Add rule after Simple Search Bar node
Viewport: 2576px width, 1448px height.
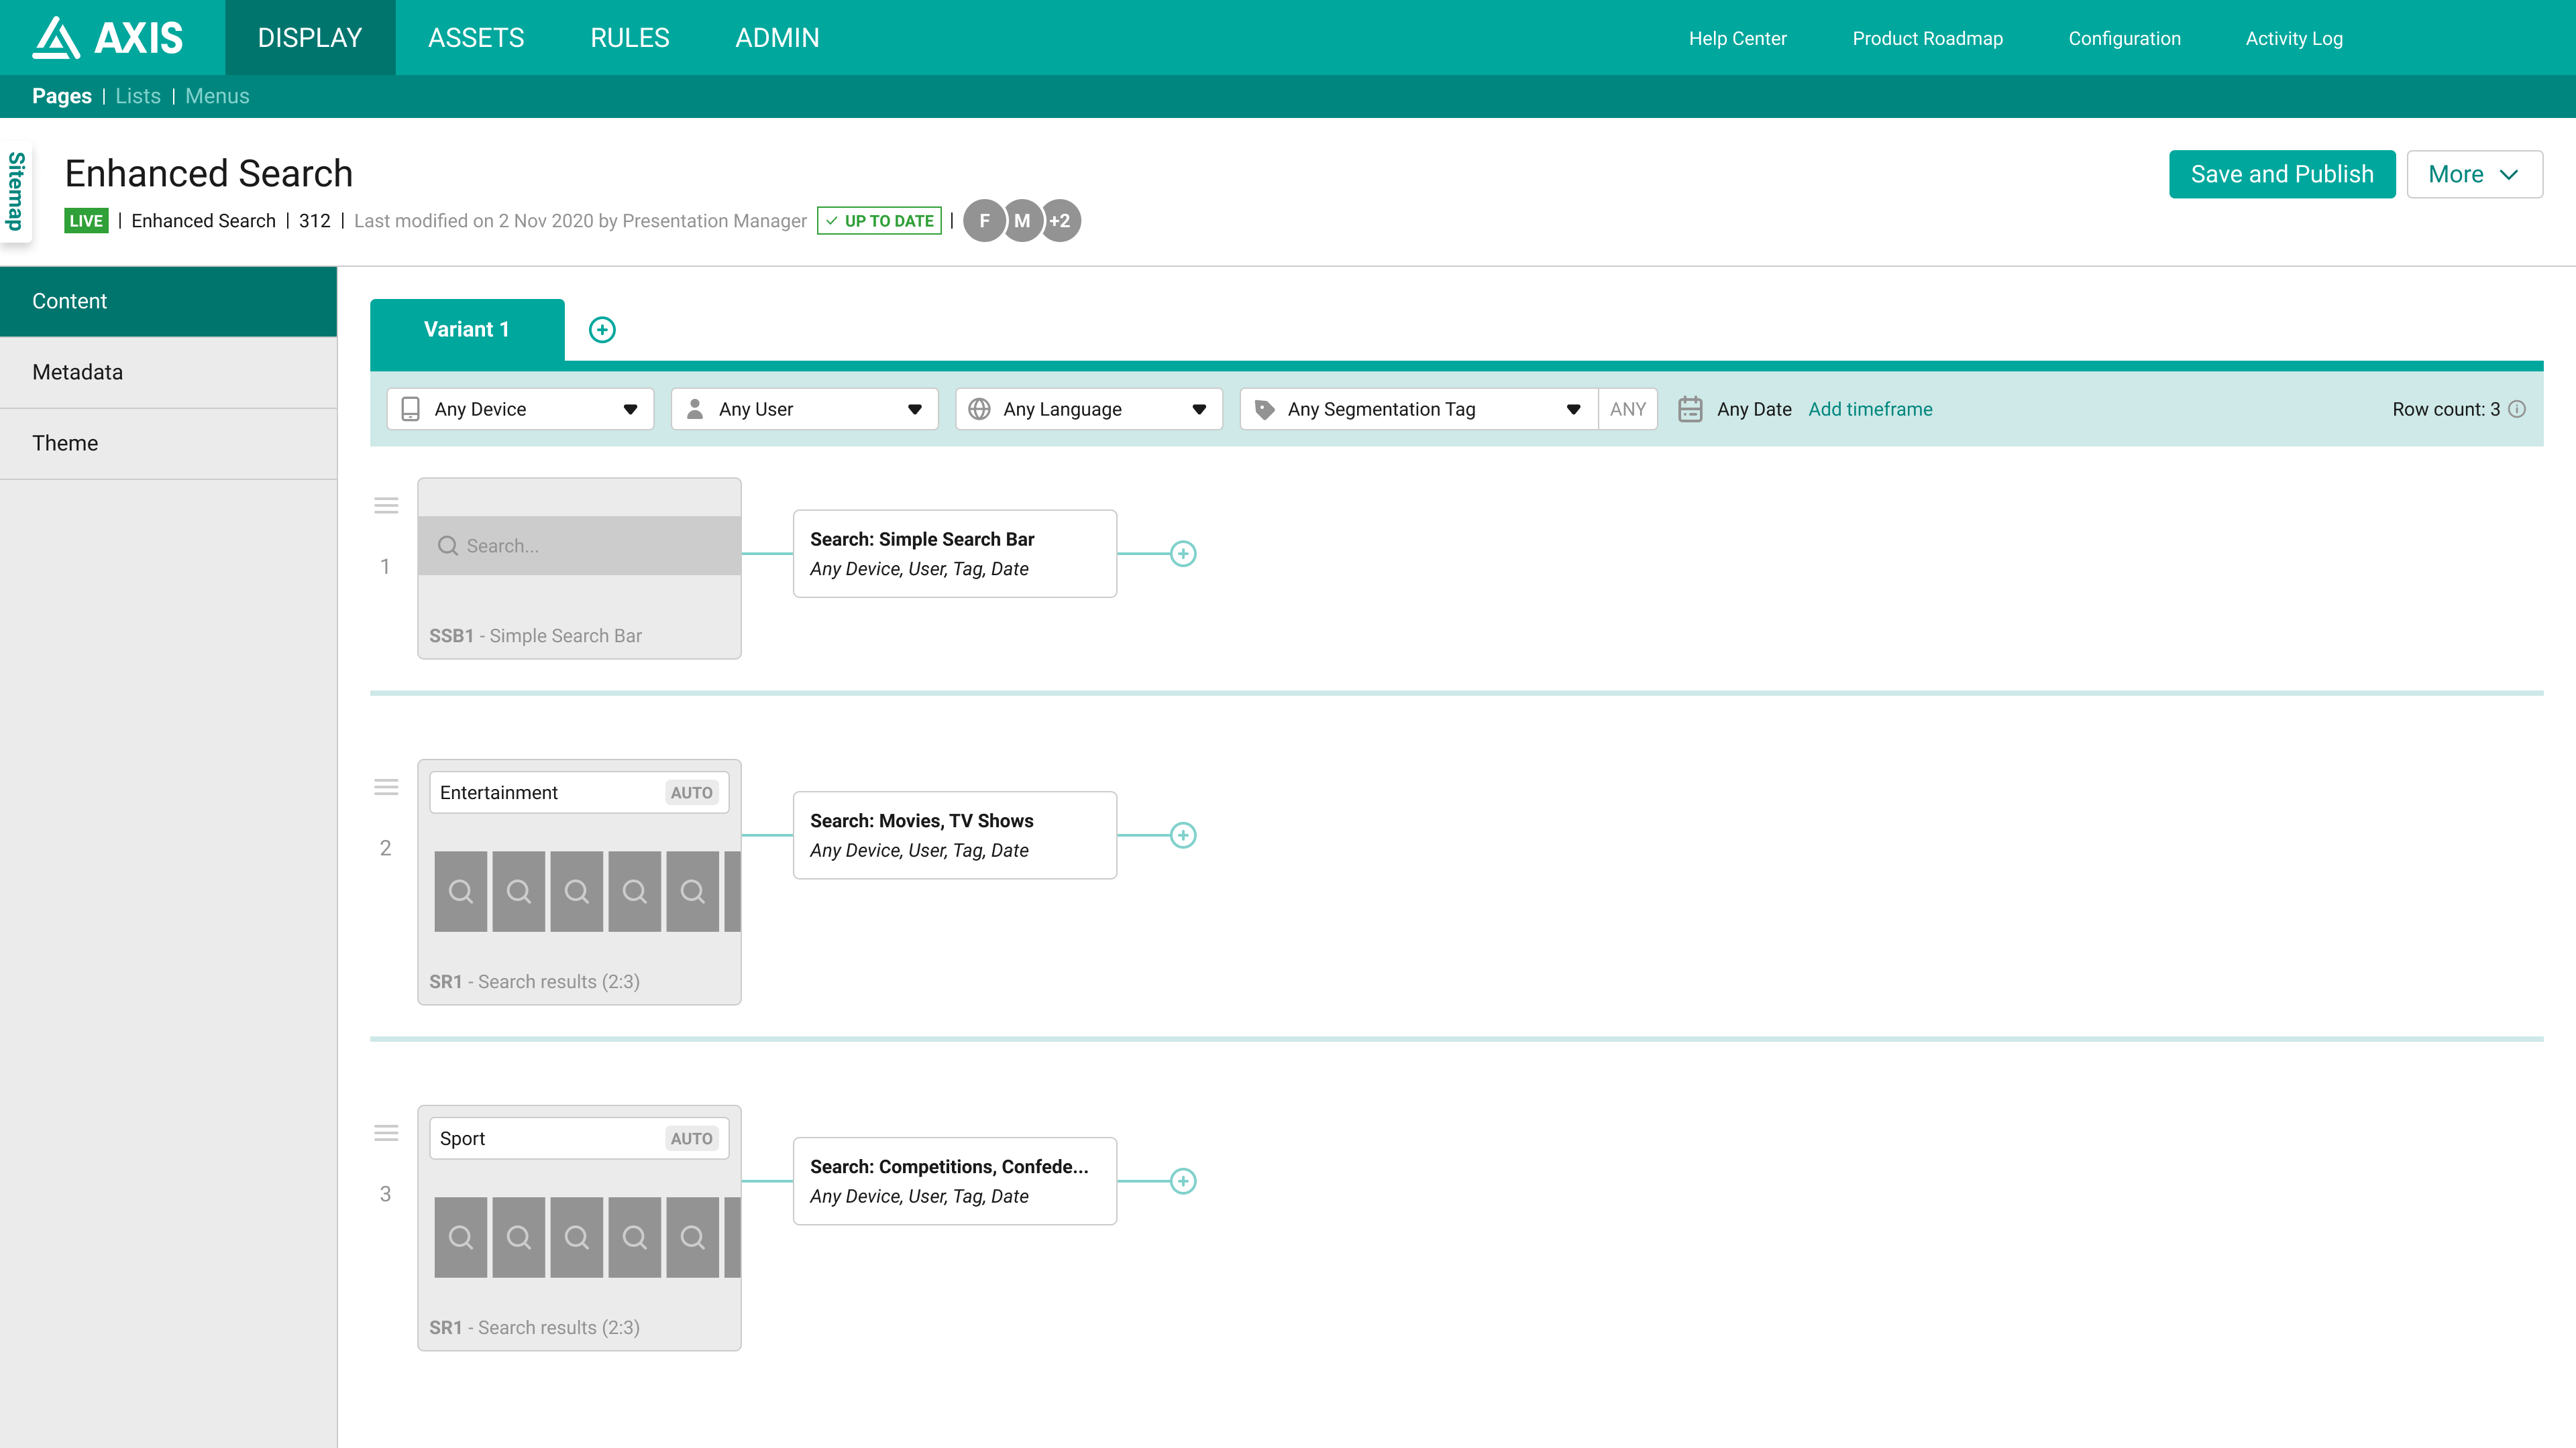click(1183, 554)
